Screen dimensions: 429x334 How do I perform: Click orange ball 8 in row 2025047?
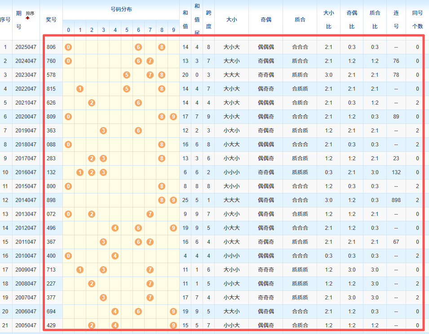point(162,47)
